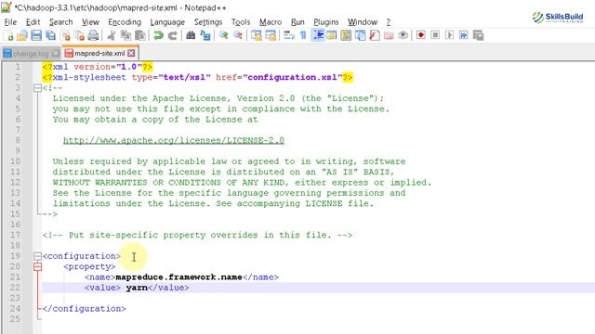
Task: Click Run Macro Multiple Times icon
Action: (x=464, y=35)
